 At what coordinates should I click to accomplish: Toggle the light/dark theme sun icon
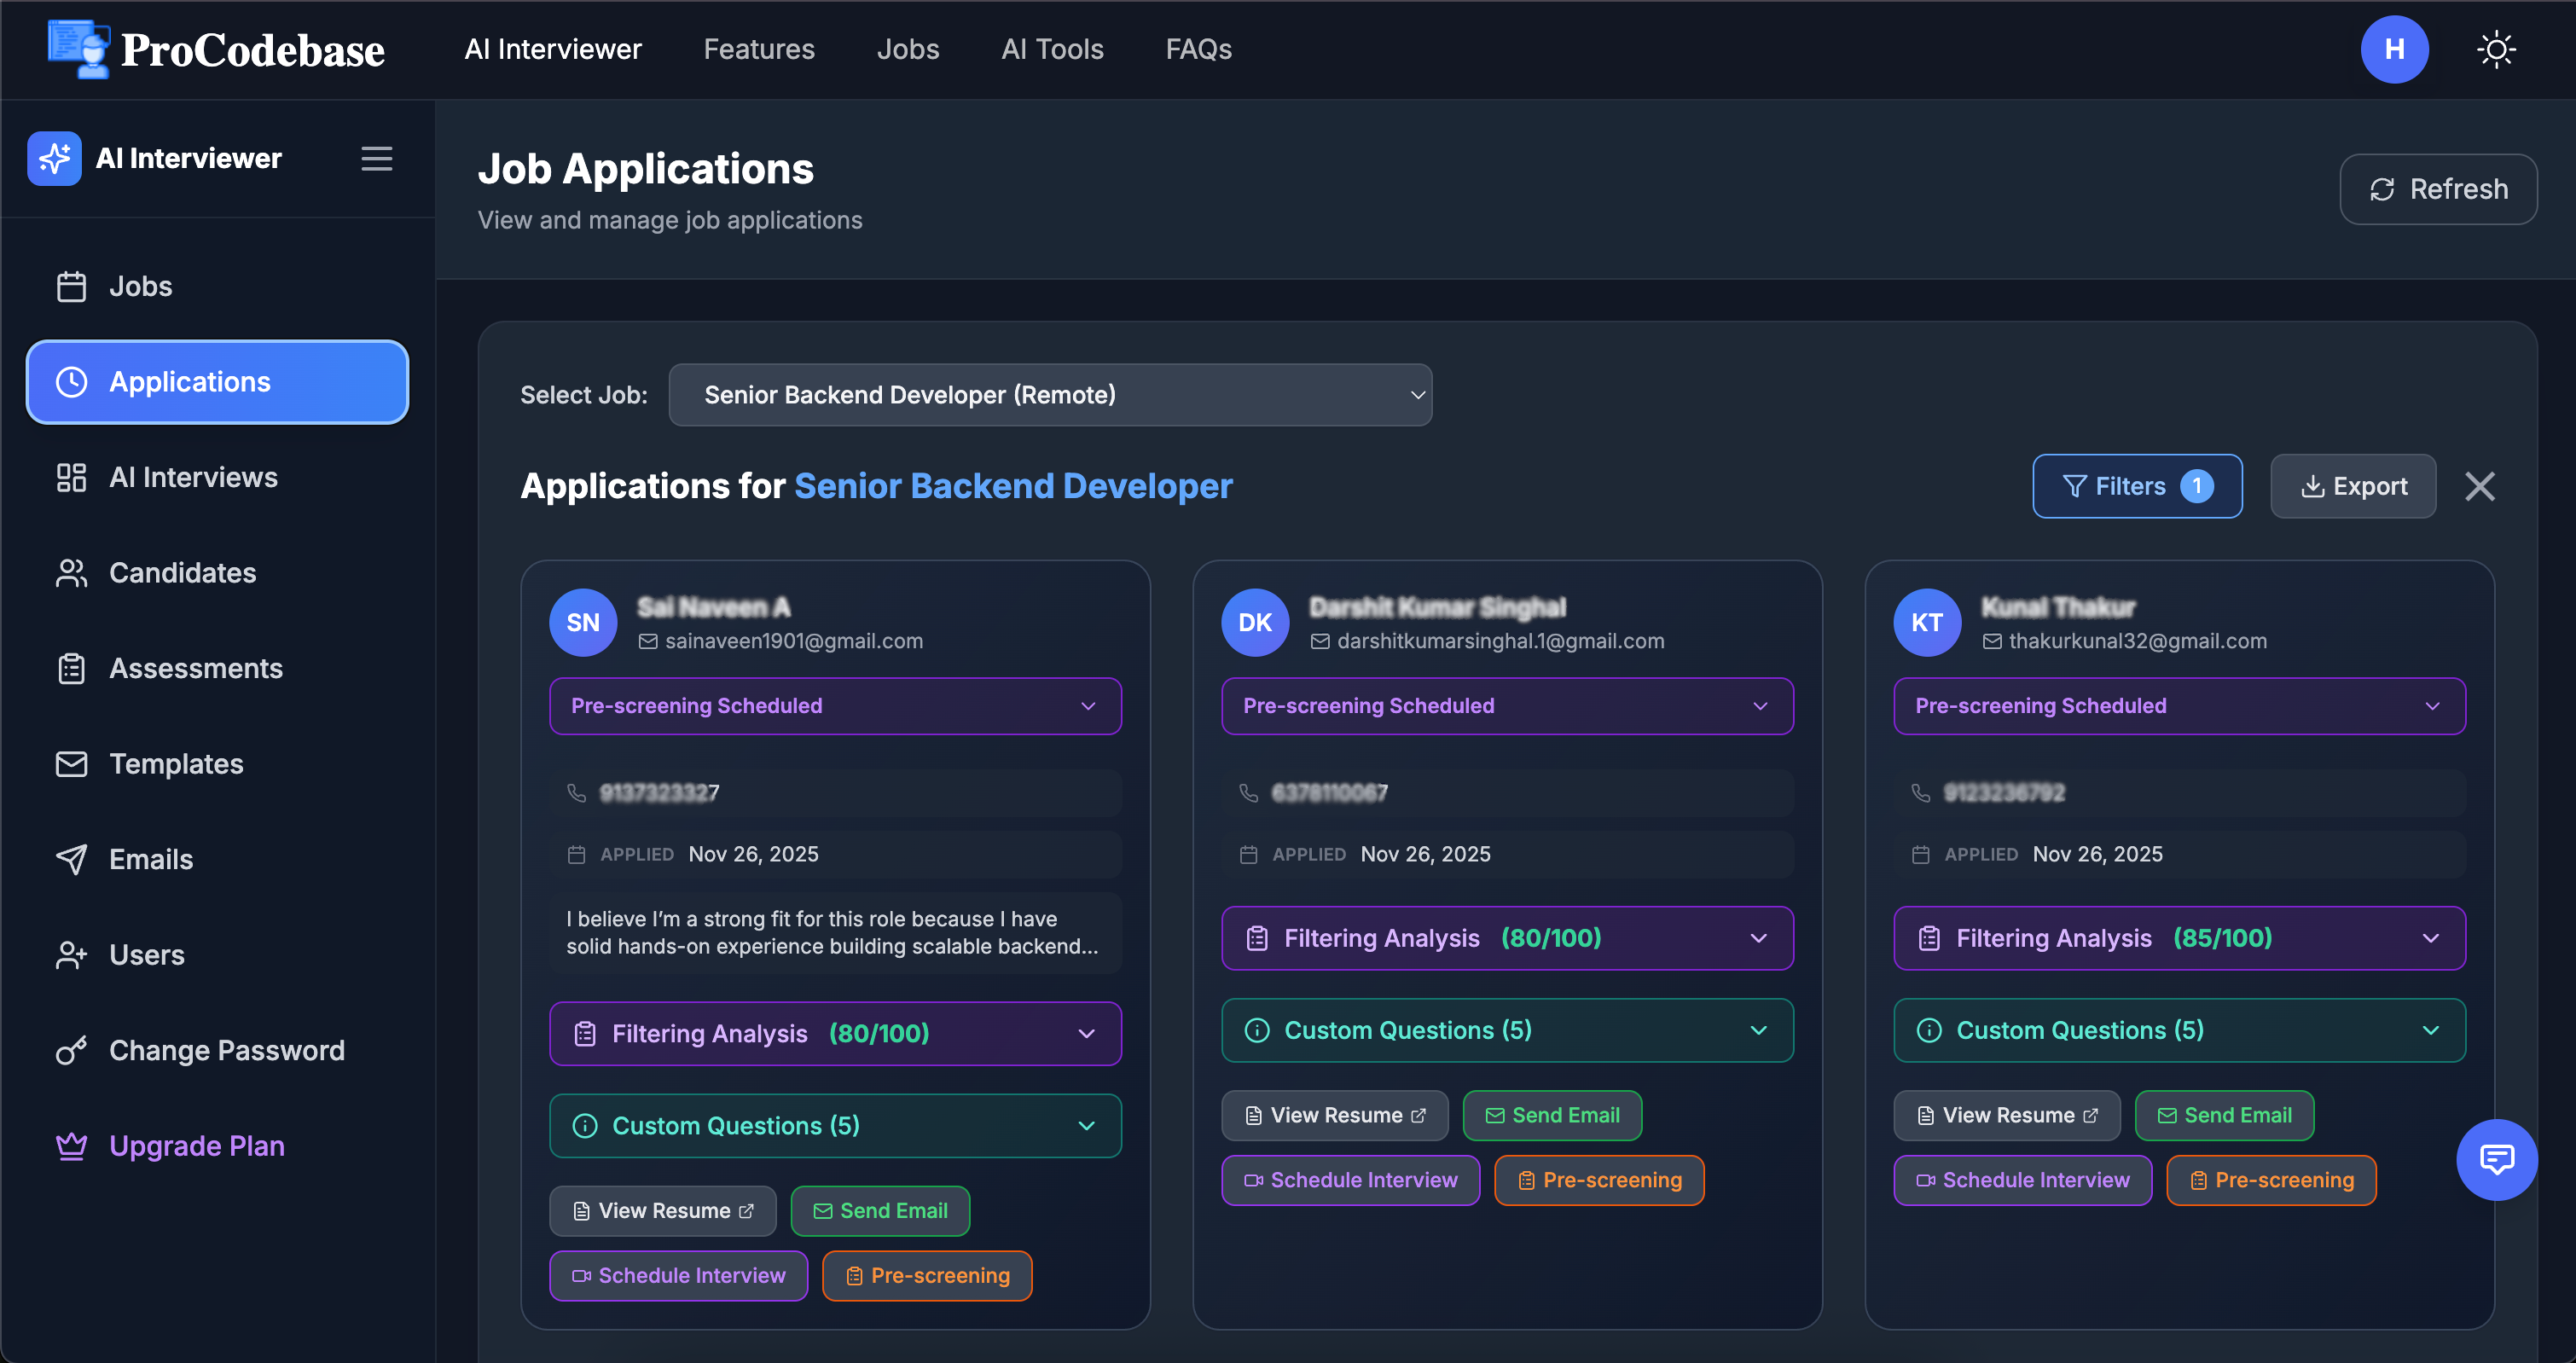click(x=2497, y=49)
